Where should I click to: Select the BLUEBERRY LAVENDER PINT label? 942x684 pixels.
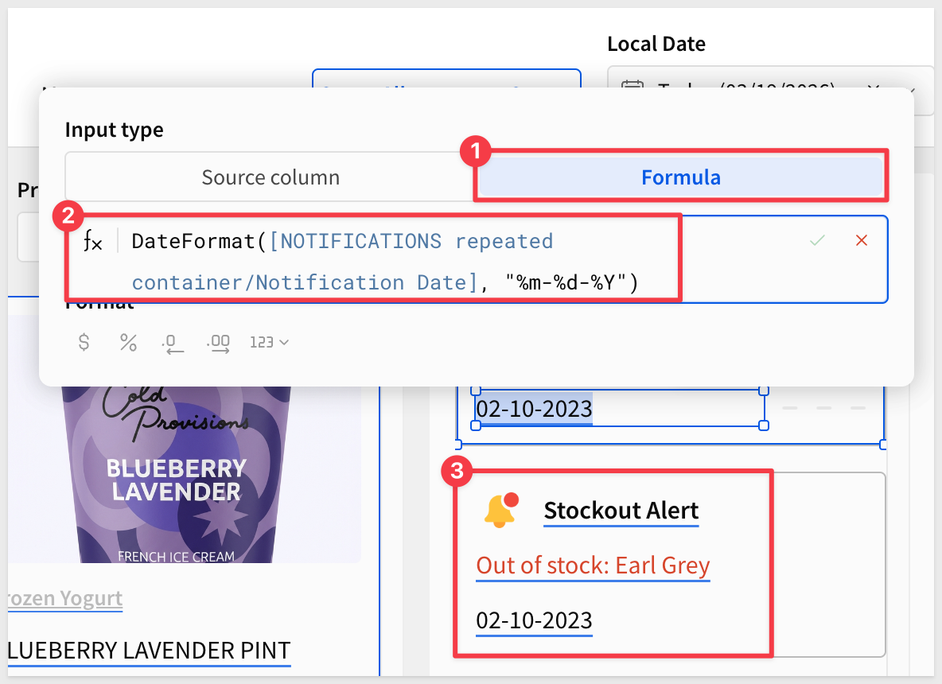(148, 651)
